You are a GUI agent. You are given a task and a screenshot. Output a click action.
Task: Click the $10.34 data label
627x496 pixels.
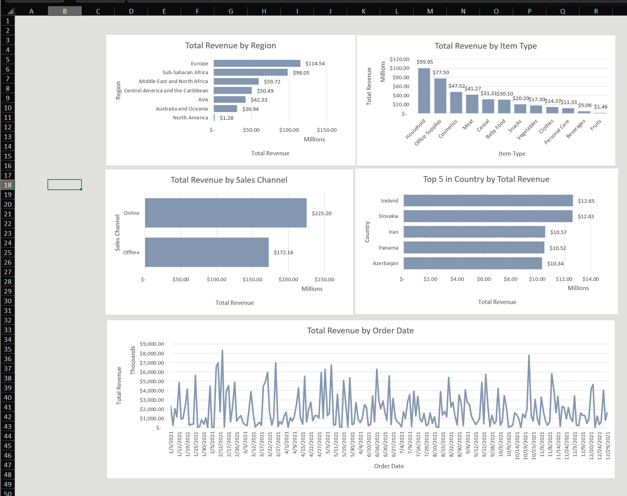coord(555,263)
